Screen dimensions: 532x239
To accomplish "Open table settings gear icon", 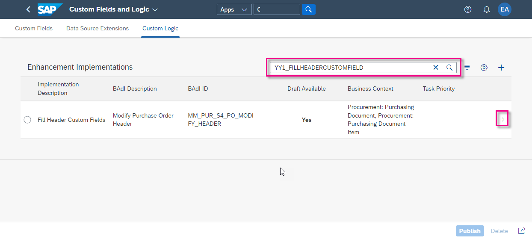I will [x=484, y=68].
